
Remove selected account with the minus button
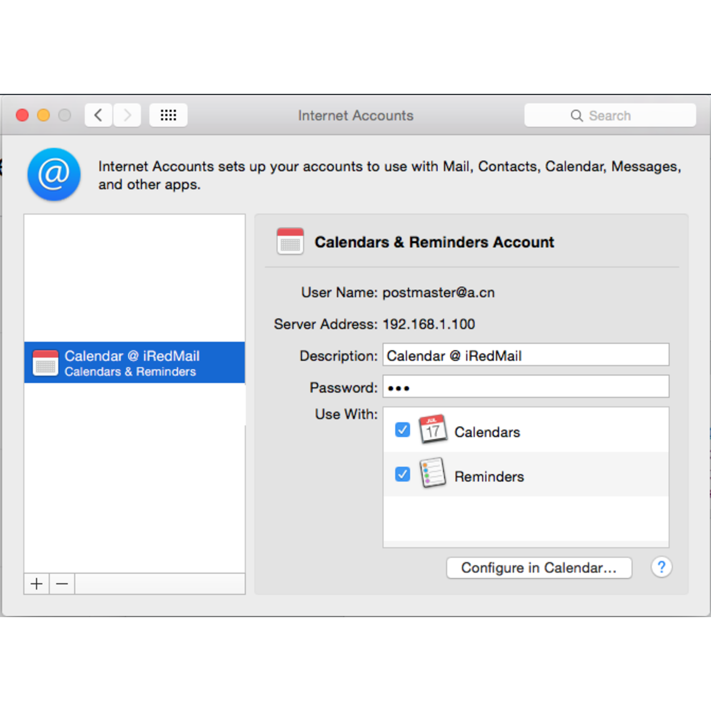(x=62, y=584)
